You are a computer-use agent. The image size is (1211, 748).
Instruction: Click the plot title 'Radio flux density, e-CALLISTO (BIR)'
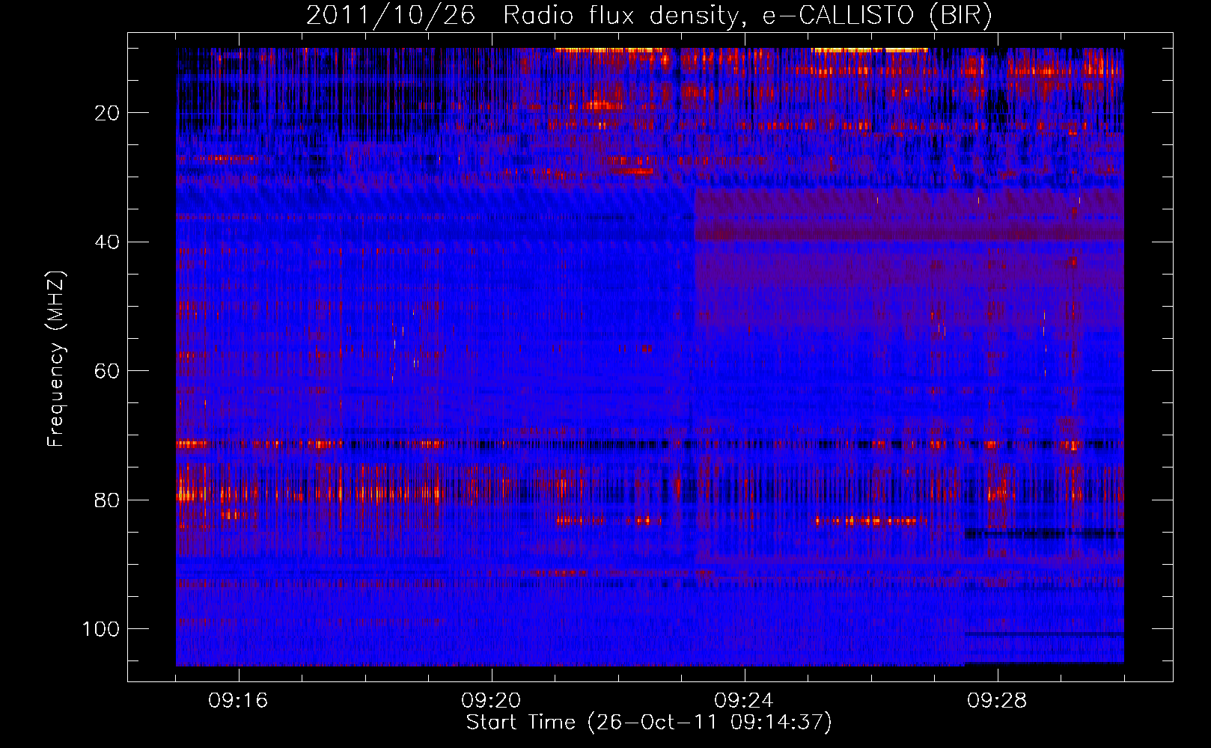[x=747, y=16]
